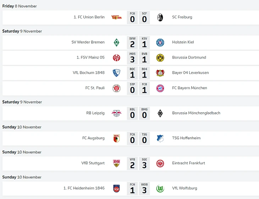This screenshot has height=199, width=259.
Task: Click the TSG Hoffenheim club logo
Action: (160, 138)
